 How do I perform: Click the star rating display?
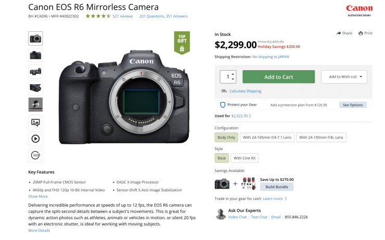tap(98, 16)
